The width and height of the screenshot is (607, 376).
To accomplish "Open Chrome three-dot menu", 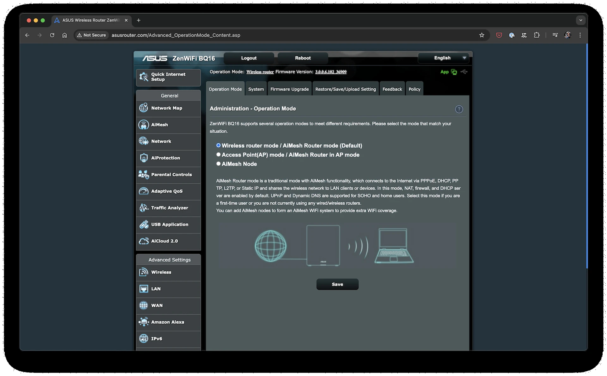I will [580, 35].
